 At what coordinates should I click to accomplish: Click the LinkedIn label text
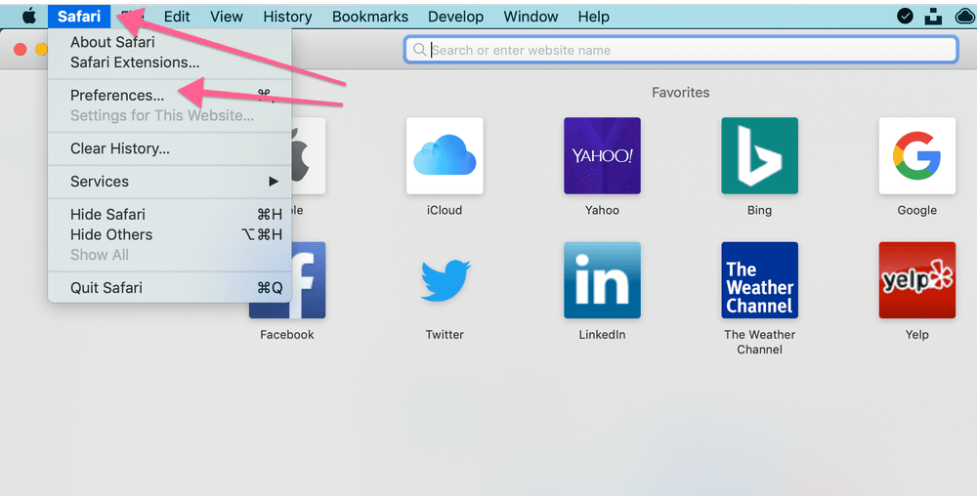pos(602,334)
